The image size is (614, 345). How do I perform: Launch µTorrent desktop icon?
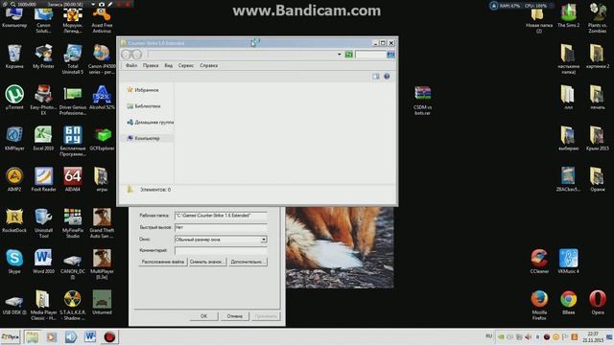pos(14,98)
